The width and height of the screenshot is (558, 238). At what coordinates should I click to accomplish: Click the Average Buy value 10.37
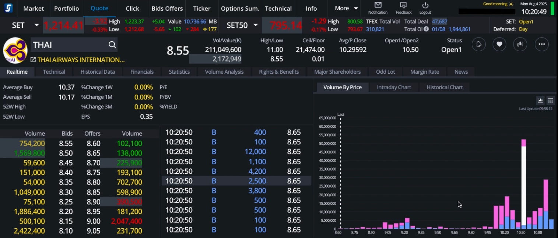pyautogui.click(x=66, y=87)
